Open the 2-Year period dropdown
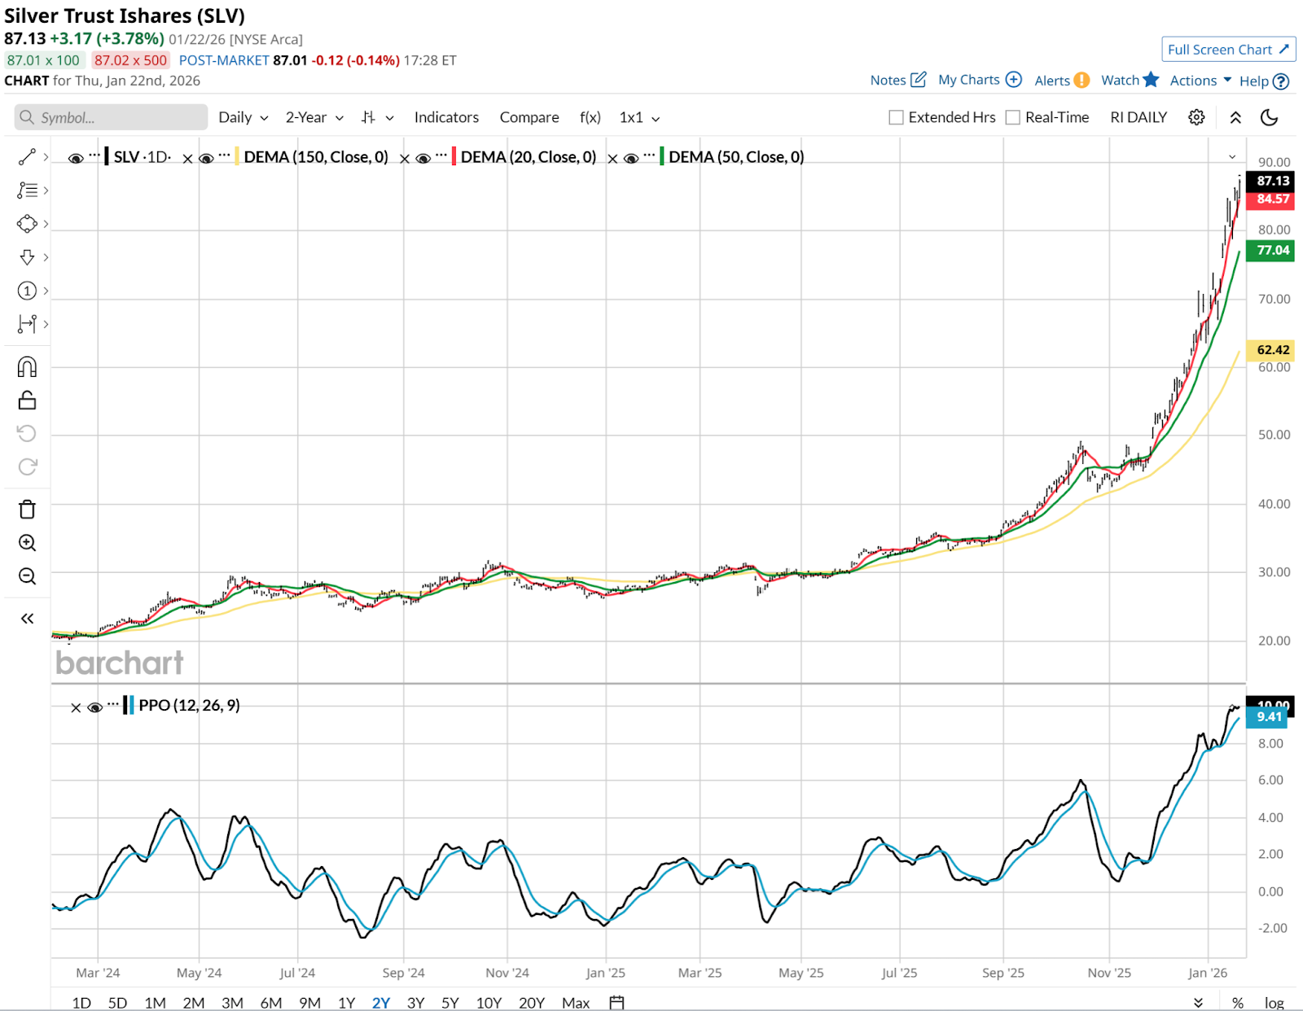The image size is (1303, 1011). pos(314,117)
